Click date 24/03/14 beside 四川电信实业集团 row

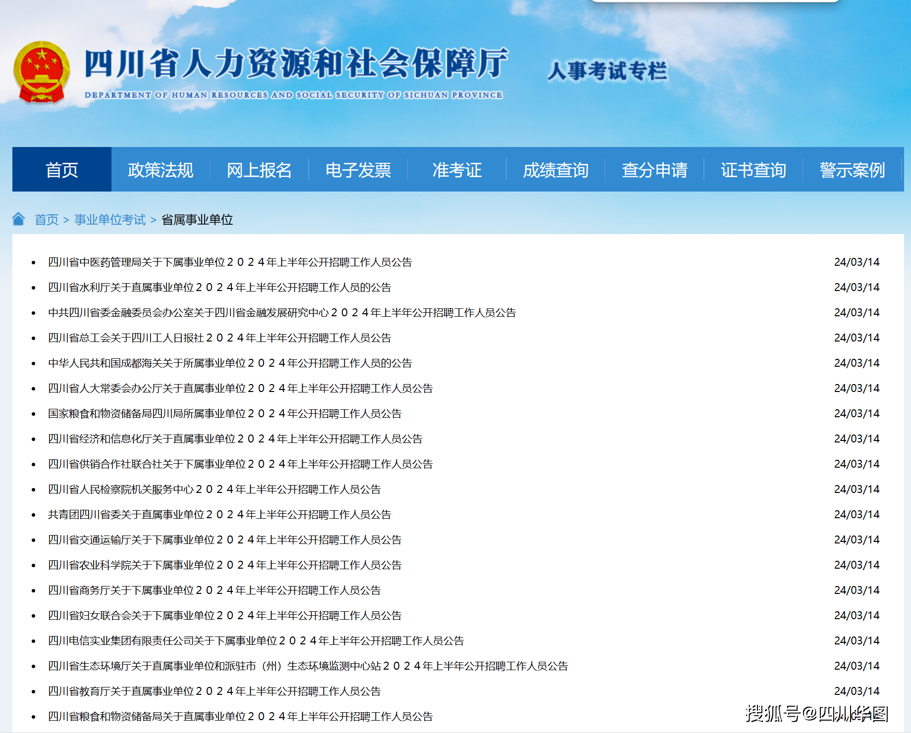tap(857, 640)
